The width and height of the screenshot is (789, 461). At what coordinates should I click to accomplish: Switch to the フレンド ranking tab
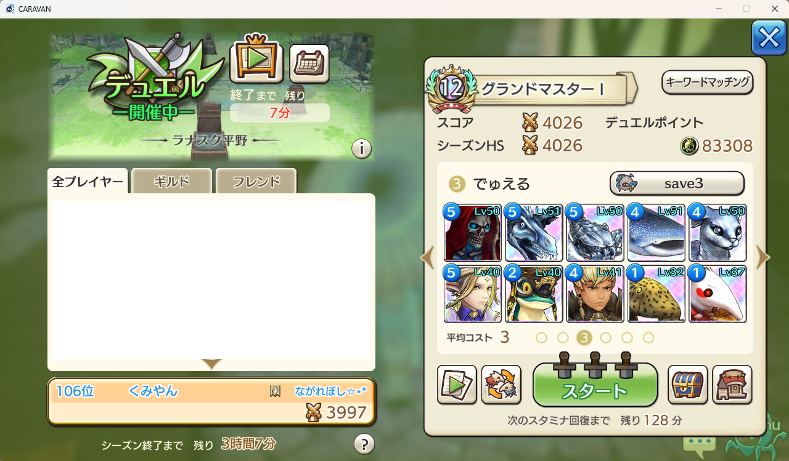tap(256, 181)
